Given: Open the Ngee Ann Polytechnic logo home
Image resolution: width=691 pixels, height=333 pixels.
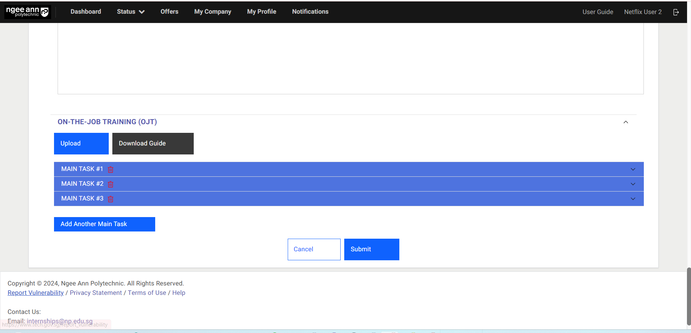Looking at the screenshot, I should tap(27, 12).
